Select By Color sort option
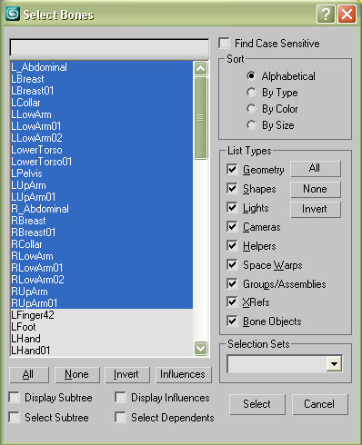This screenshot has height=445, width=362. [x=251, y=108]
